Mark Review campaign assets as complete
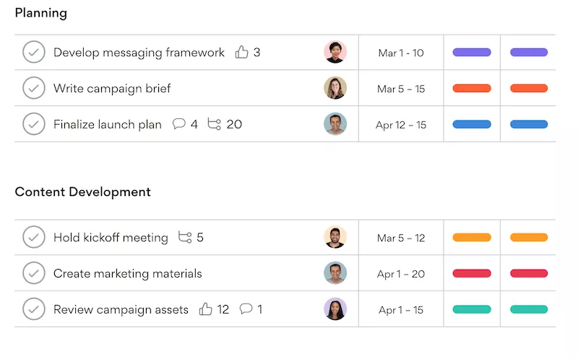578x359 pixels. (x=33, y=309)
